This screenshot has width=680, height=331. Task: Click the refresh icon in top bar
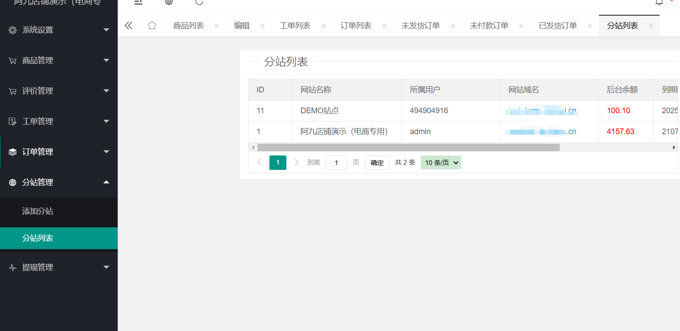coord(199,2)
